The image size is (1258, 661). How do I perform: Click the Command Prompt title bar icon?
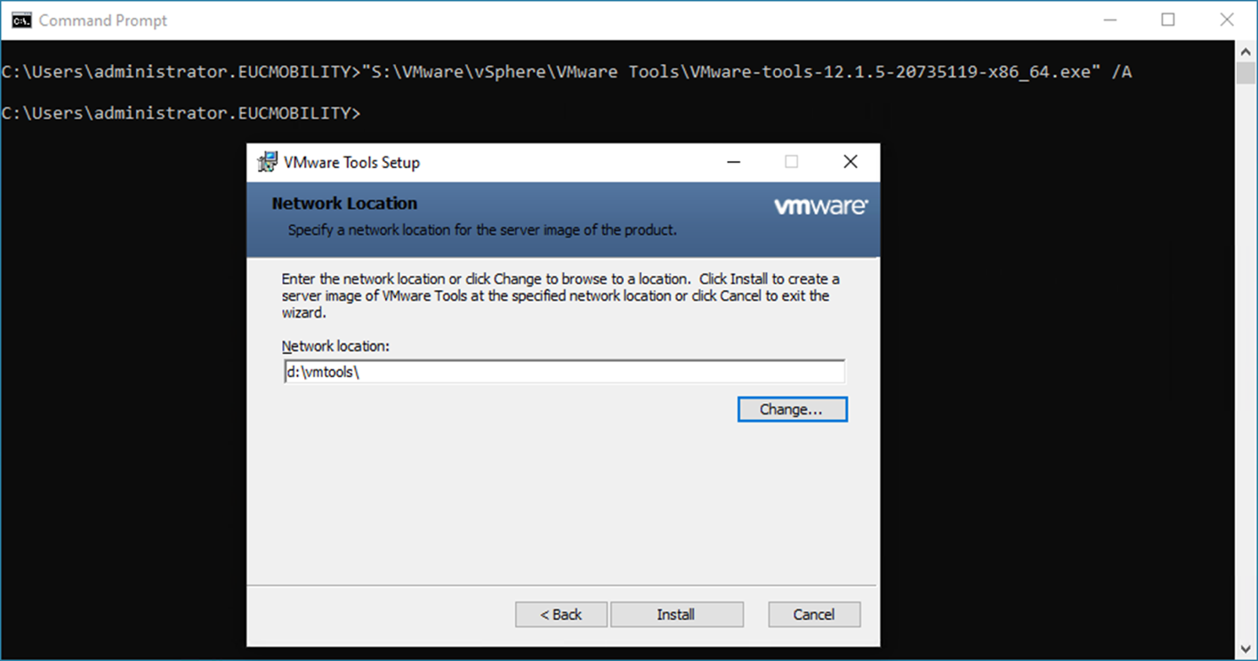[x=21, y=20]
